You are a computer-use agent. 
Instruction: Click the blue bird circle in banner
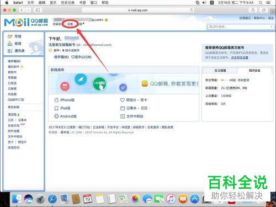81,79
